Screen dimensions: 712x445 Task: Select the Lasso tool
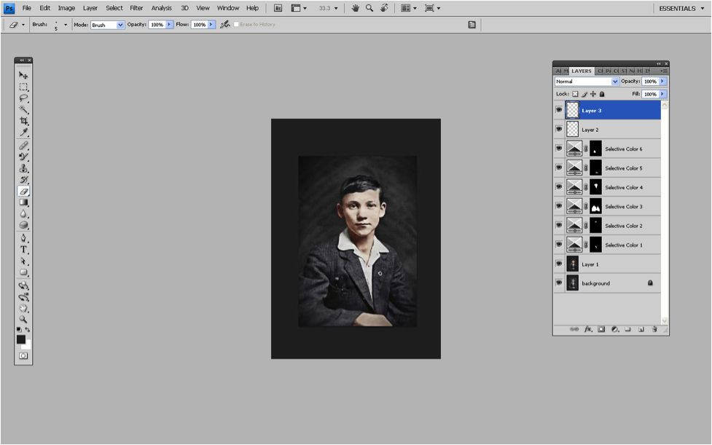coord(23,98)
